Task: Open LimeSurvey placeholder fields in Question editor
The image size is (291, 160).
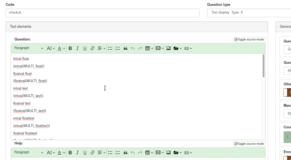Action: 188,48
